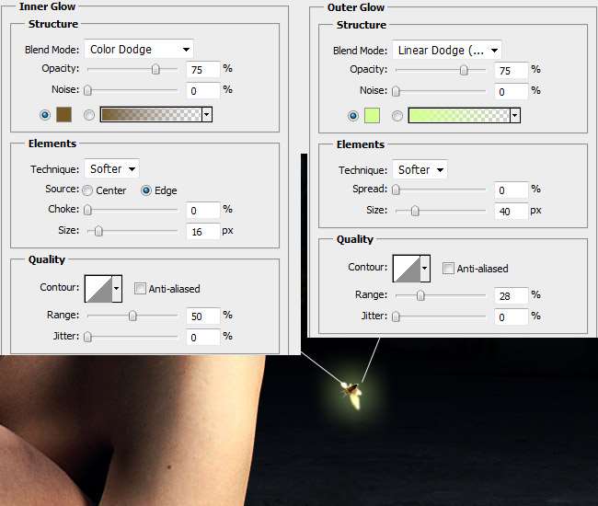598x506 pixels.
Task: Select the Inner Glow gradient radio button
Action: [89, 115]
